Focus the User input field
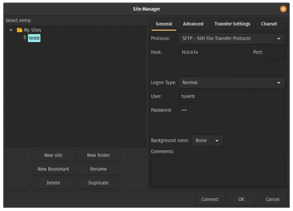293x211 pixels. coord(231,96)
